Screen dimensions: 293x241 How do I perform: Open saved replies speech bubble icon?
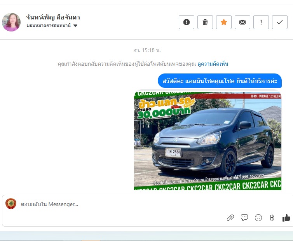pyautogui.click(x=244, y=218)
